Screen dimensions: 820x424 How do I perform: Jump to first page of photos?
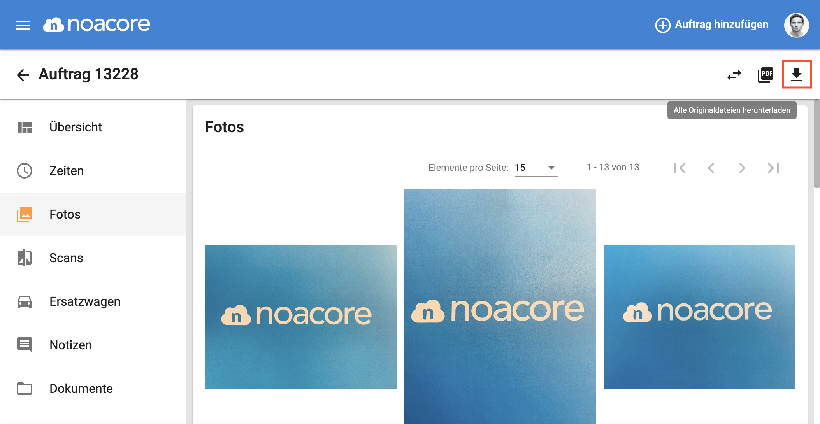[x=680, y=168]
